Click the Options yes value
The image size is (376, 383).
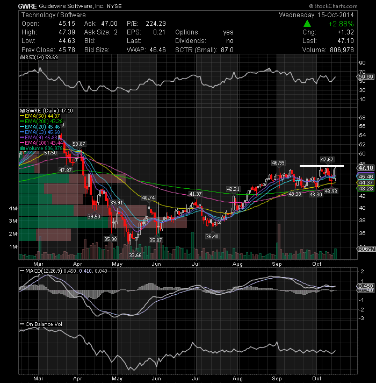[228, 32]
